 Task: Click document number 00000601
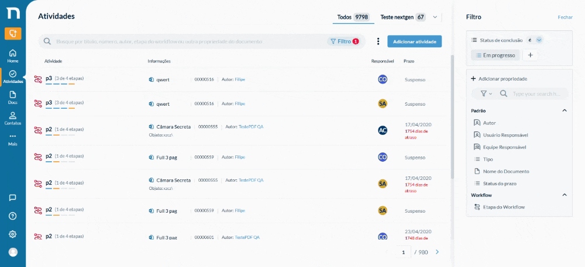[x=204, y=237]
